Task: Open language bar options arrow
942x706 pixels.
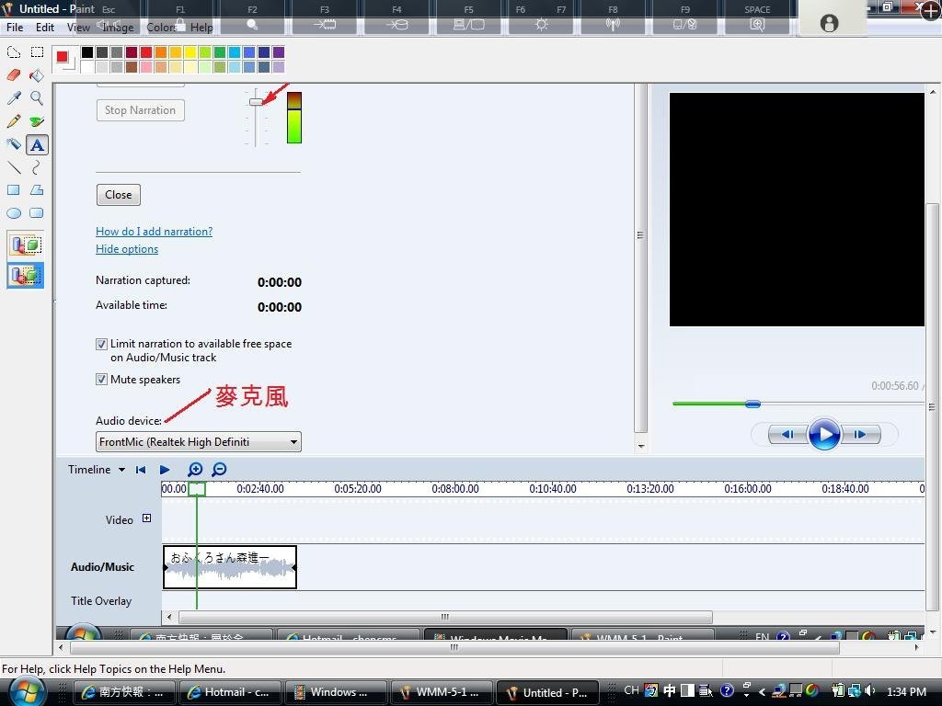Action: [747, 696]
